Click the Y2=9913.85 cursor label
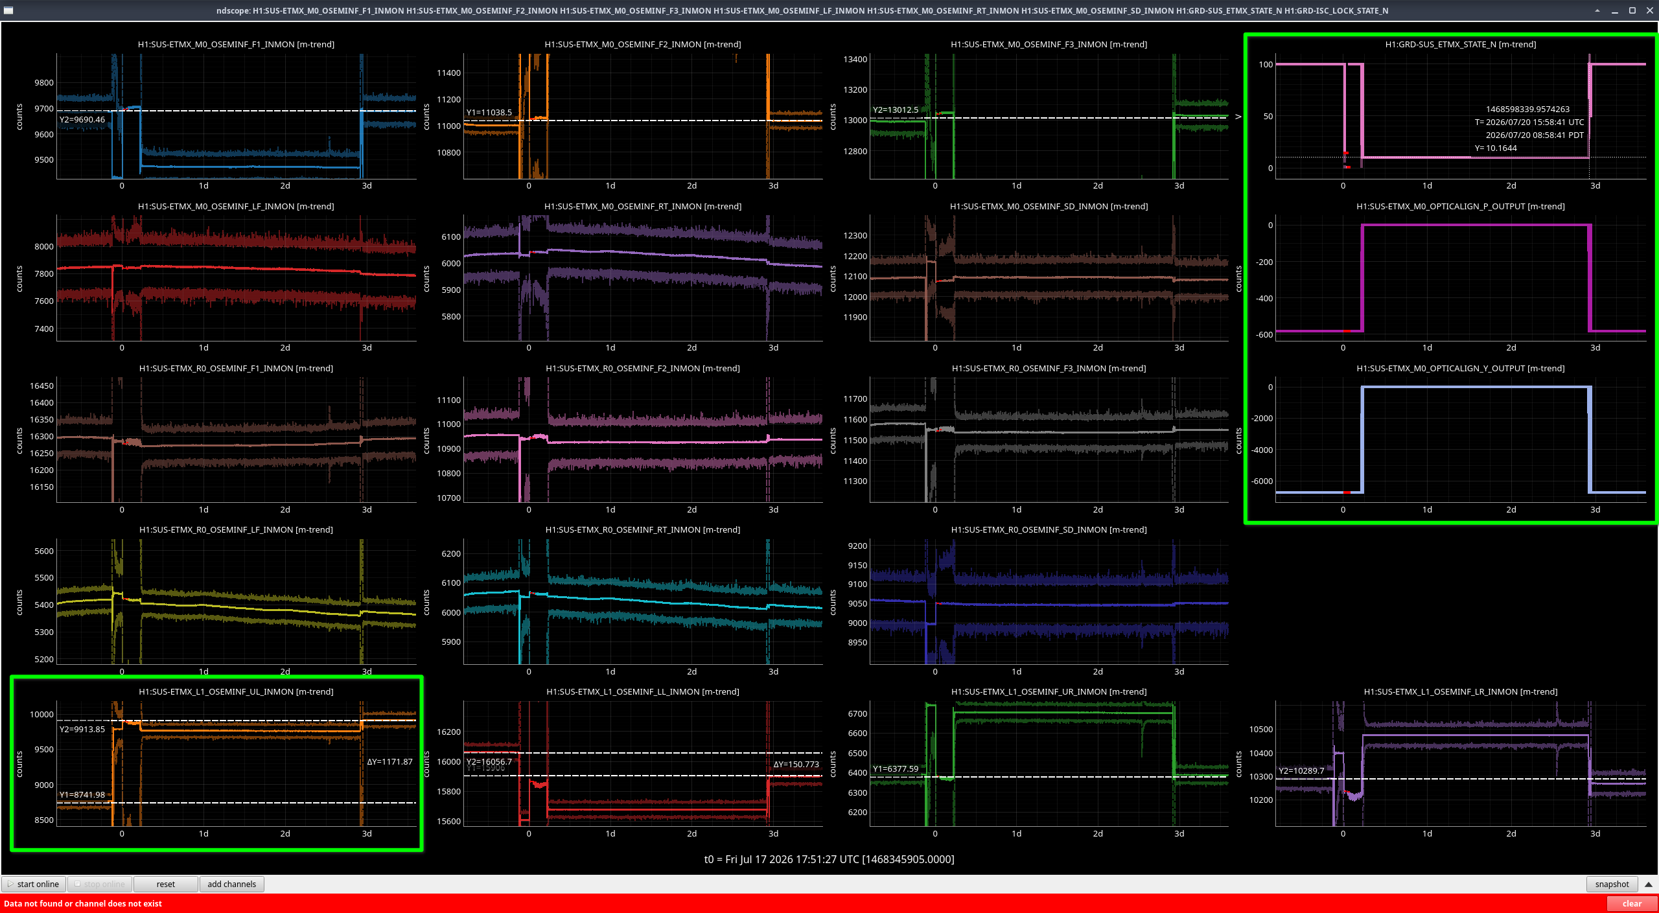The height and width of the screenshot is (913, 1659). tap(82, 729)
